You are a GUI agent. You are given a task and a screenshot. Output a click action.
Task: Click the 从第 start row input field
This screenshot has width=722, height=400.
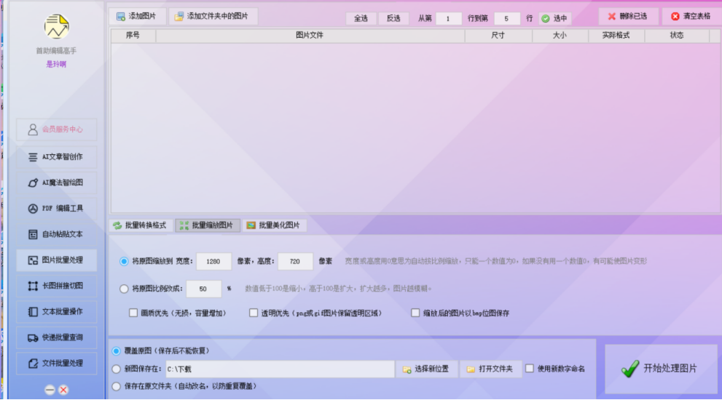[x=448, y=18]
